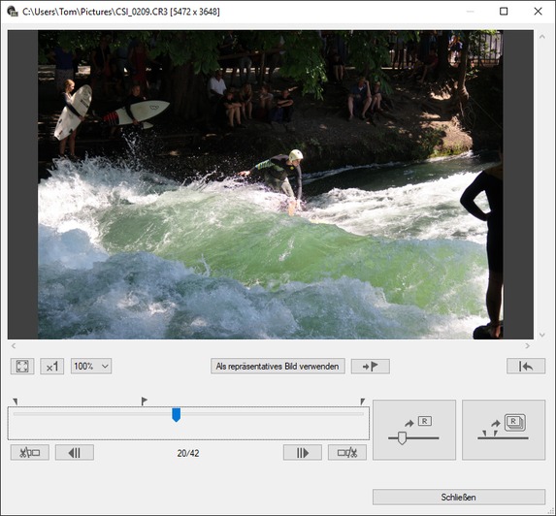
Task: Click Als repräsentatives Bild verwenden button
Action: coord(278,366)
